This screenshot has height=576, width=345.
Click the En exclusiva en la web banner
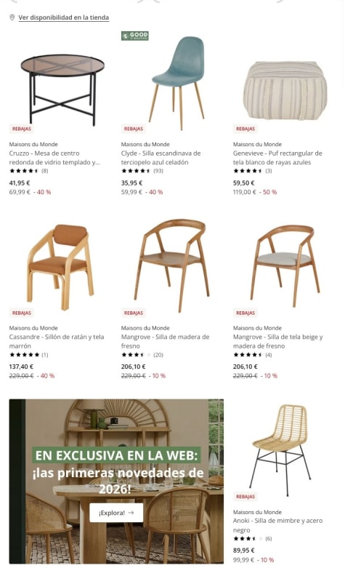tap(116, 481)
